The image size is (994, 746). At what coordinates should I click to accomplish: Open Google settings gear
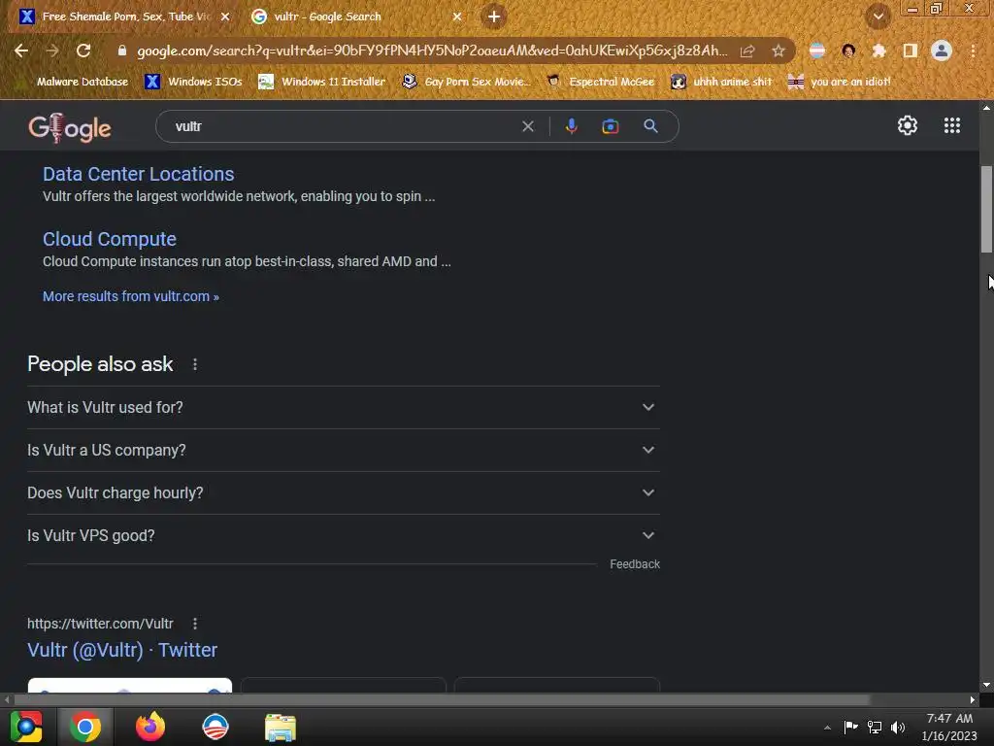pyautogui.click(x=908, y=125)
